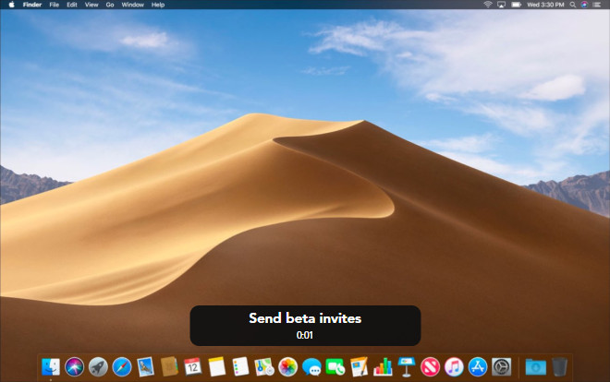Open the Help menu
Viewport: 610px width, 382px height.
point(158,5)
